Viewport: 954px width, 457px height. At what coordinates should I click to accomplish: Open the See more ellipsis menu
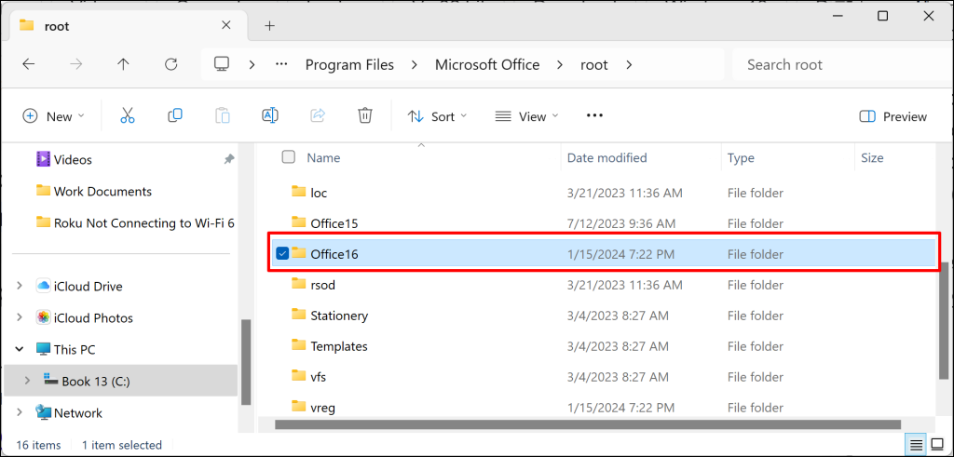(594, 115)
